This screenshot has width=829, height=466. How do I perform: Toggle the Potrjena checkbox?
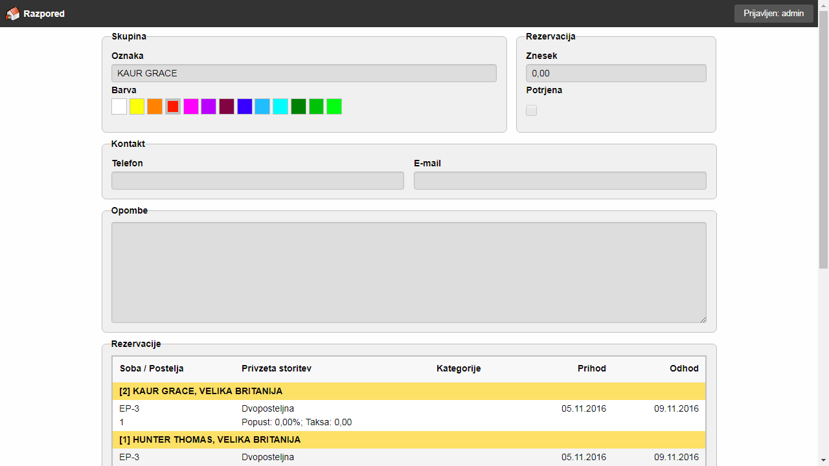pyautogui.click(x=531, y=111)
